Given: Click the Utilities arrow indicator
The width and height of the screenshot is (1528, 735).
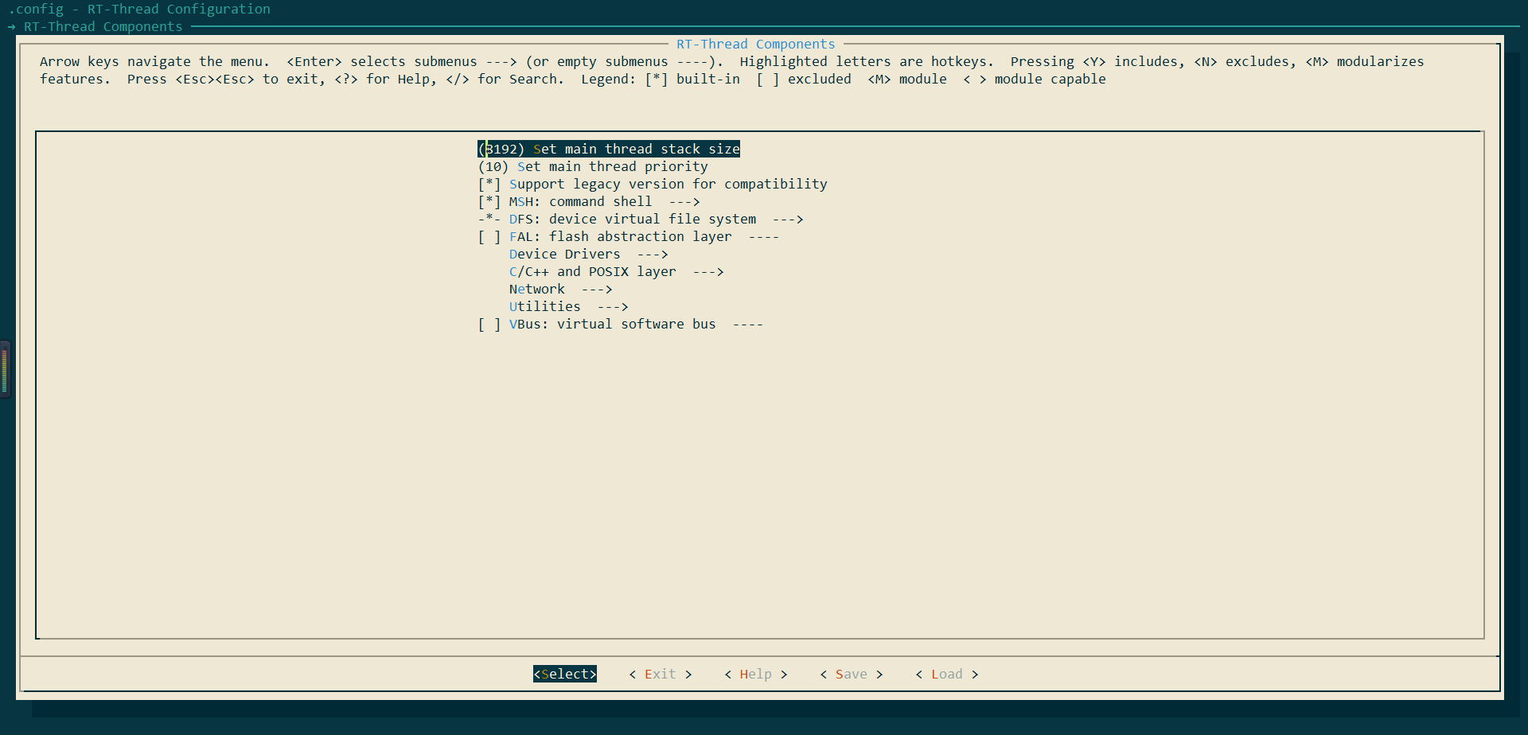Looking at the screenshot, I should click(x=613, y=306).
